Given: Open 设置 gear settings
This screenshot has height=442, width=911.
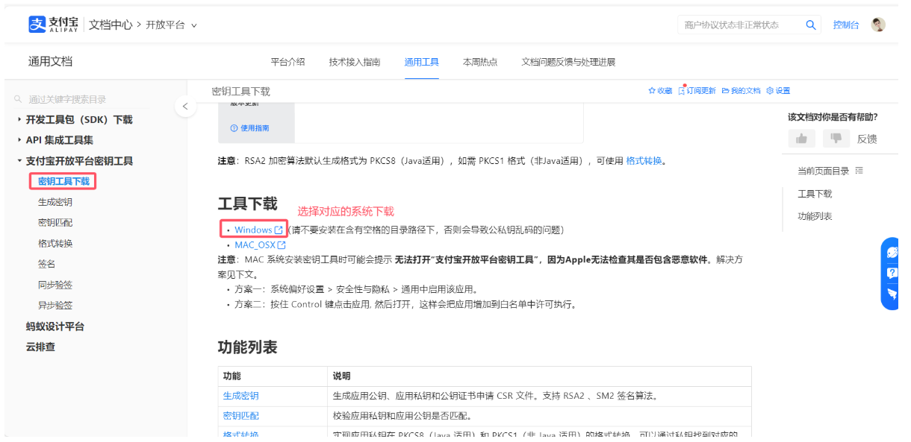Looking at the screenshot, I should point(778,91).
